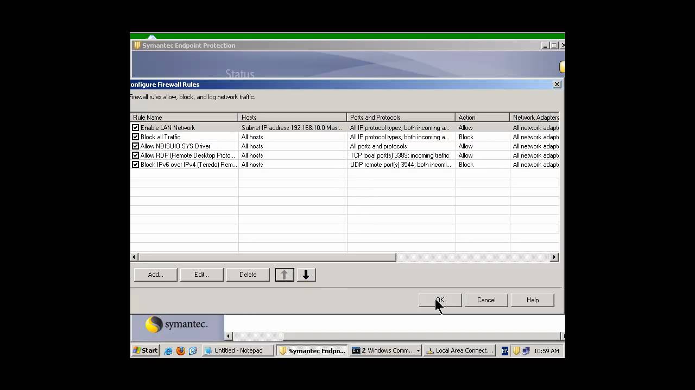Screen dimensions: 695x390
Task: Click the Block action of the Teredo rule
Action: tap(466, 165)
